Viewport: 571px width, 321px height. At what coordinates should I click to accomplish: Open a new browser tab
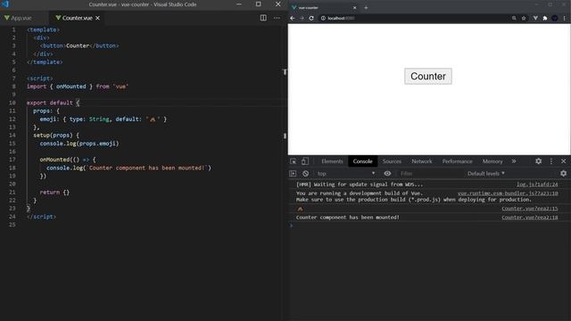(x=366, y=8)
